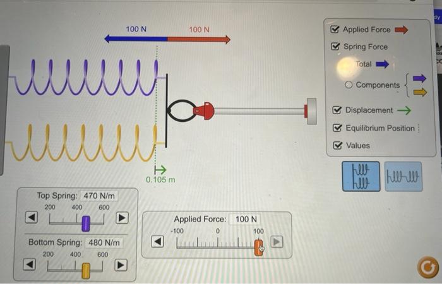Click the purple component arrow icon in legend
The image size is (442, 284).
pyautogui.click(x=419, y=78)
